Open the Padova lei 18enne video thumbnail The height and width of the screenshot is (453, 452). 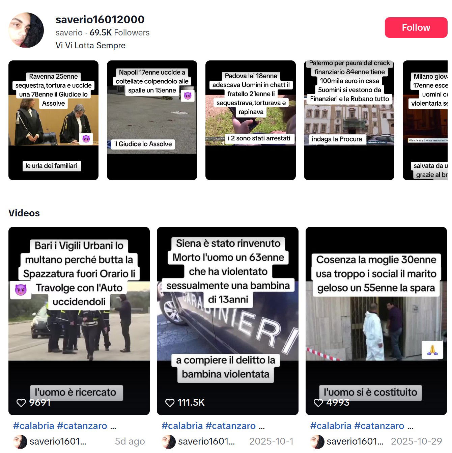(251, 120)
